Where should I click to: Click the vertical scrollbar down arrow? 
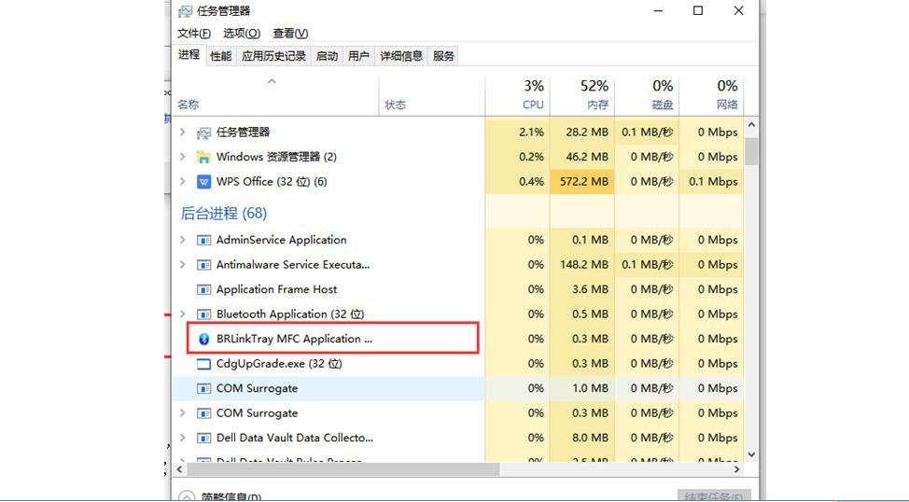pyautogui.click(x=751, y=454)
